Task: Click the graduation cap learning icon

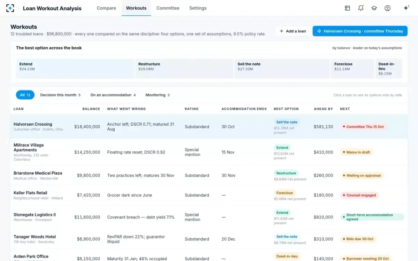Action: (x=374, y=8)
